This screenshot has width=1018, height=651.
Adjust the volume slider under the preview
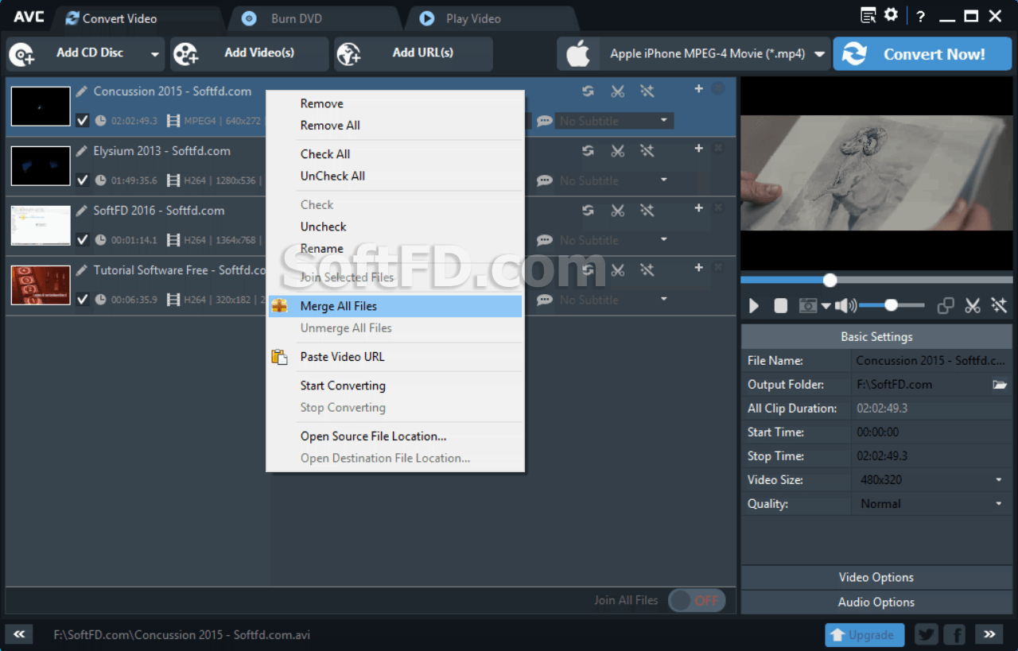click(x=892, y=305)
